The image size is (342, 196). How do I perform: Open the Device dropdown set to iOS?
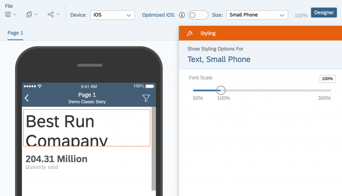point(113,15)
